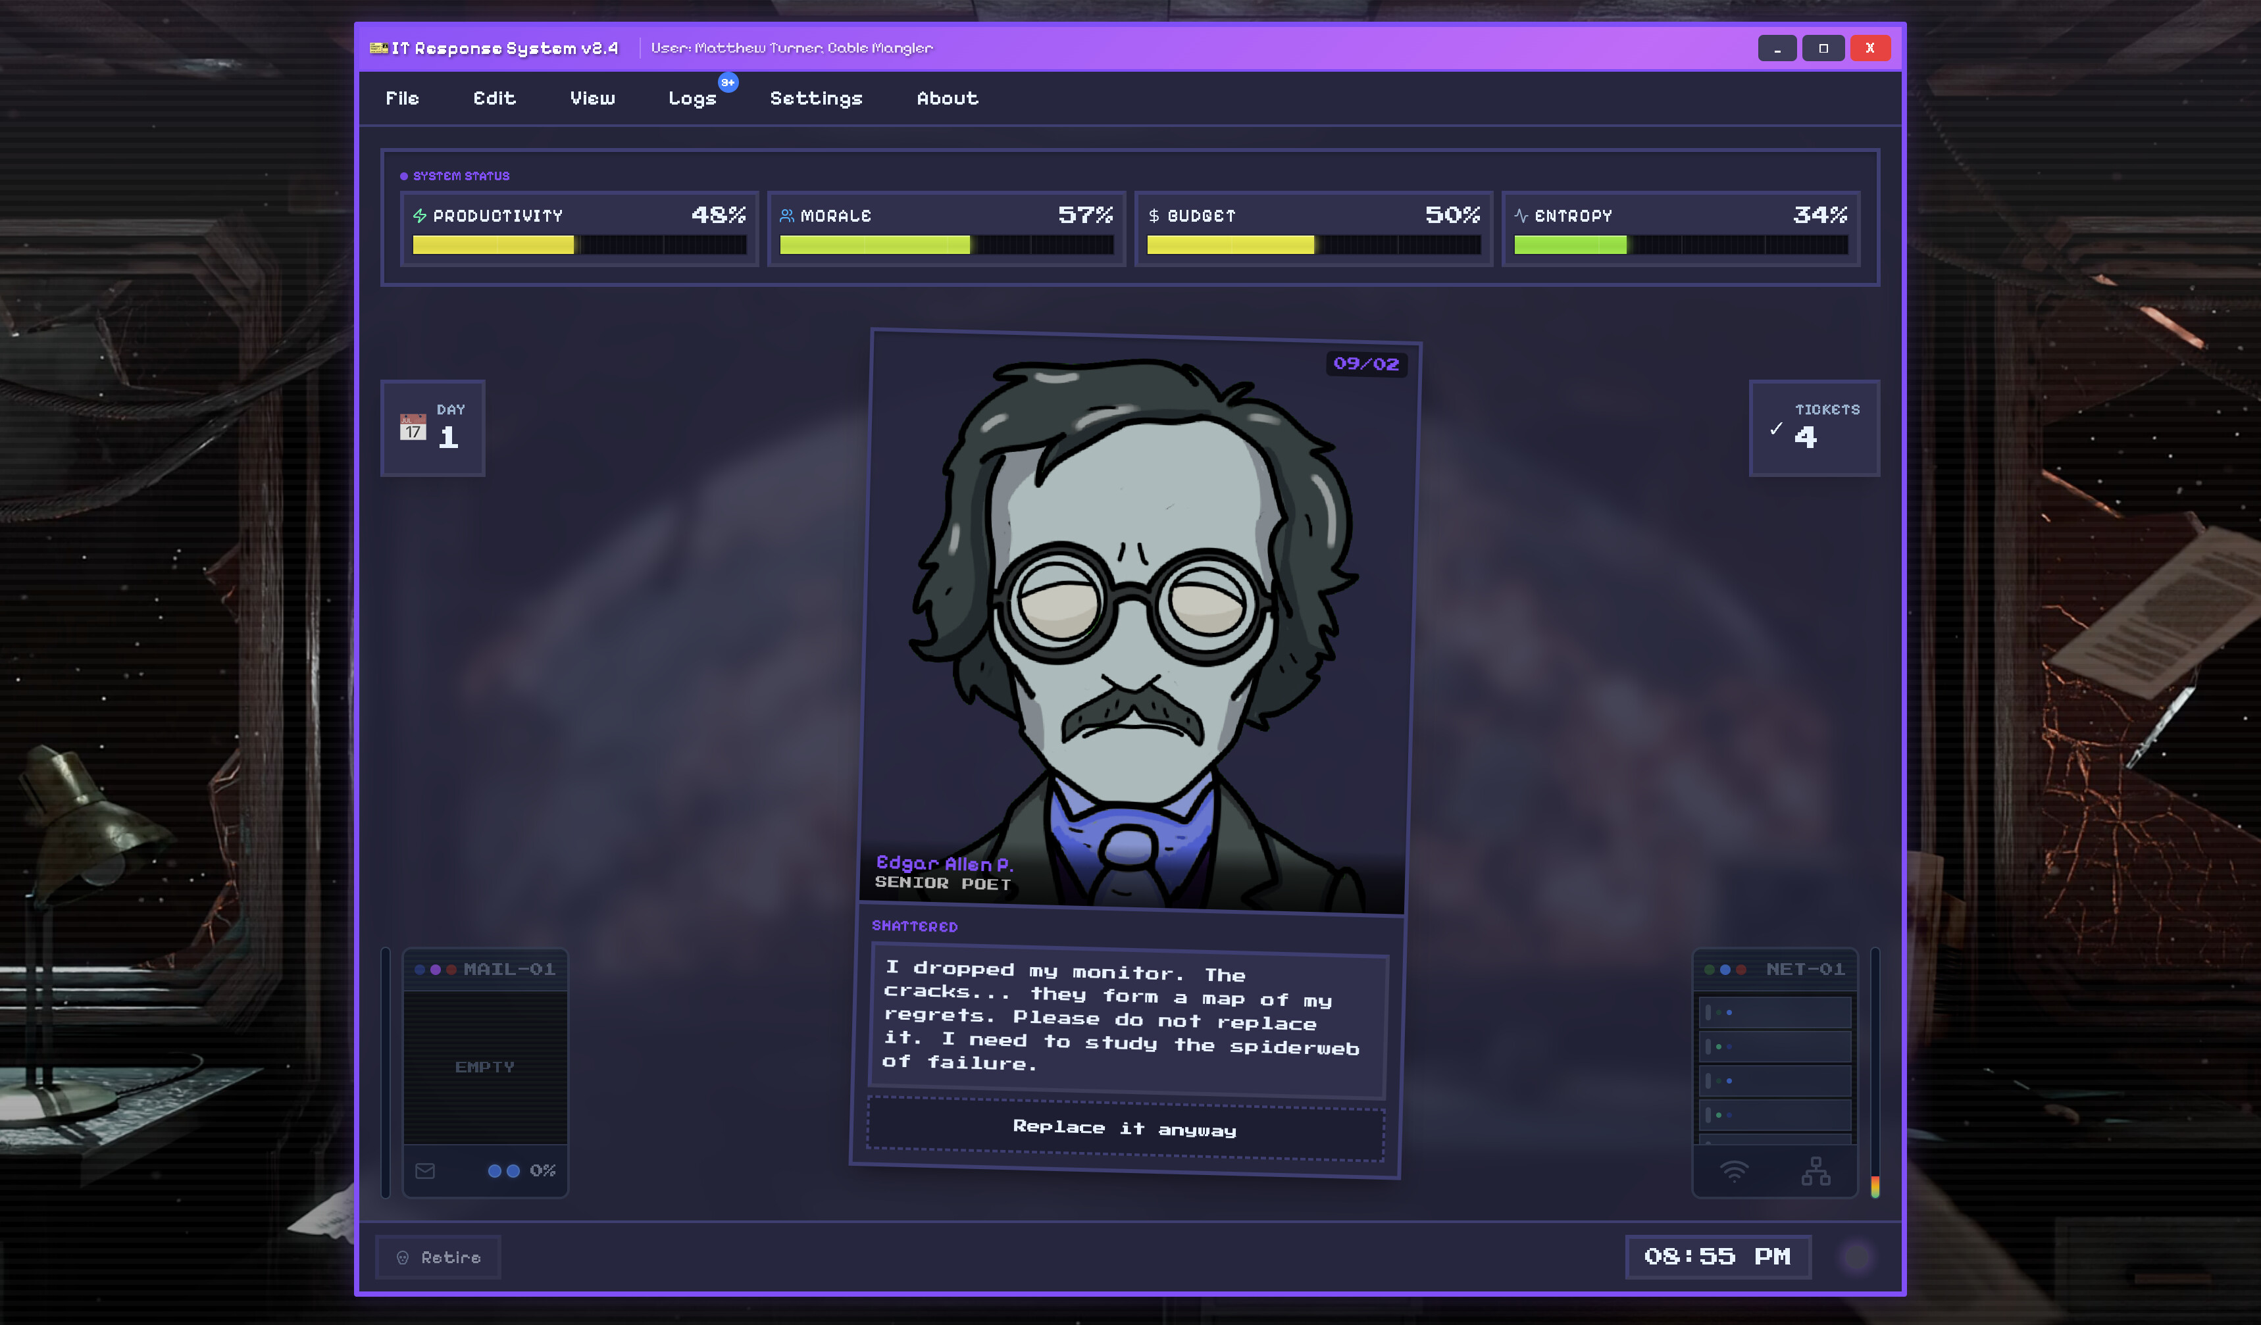Open the About menu

pyautogui.click(x=948, y=98)
